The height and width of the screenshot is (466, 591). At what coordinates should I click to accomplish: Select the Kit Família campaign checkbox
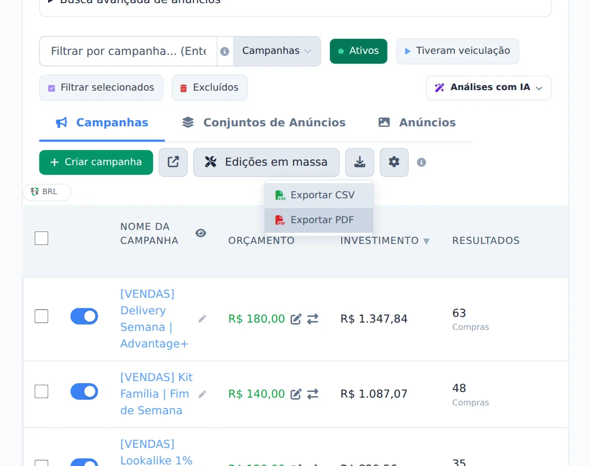point(41,391)
